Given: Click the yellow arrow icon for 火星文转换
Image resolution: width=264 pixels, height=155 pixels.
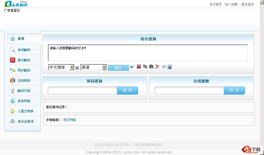Looking at the screenshot, I should pos(13,111).
